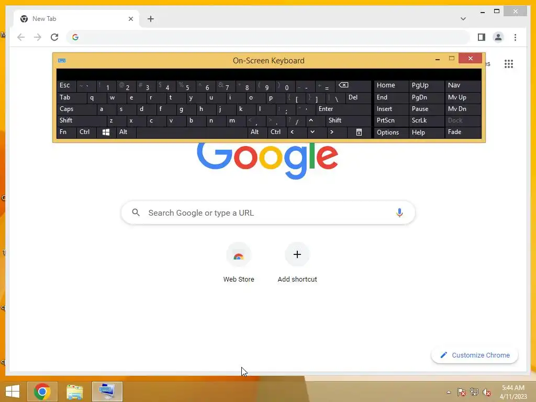Open a new tab with plus button

(151, 19)
